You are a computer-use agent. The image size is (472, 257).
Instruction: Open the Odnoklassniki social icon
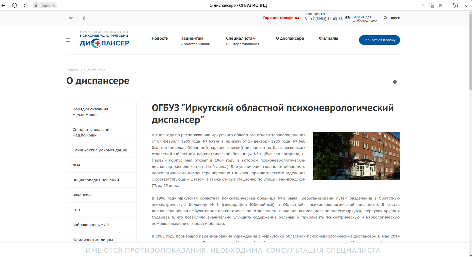click(84, 18)
